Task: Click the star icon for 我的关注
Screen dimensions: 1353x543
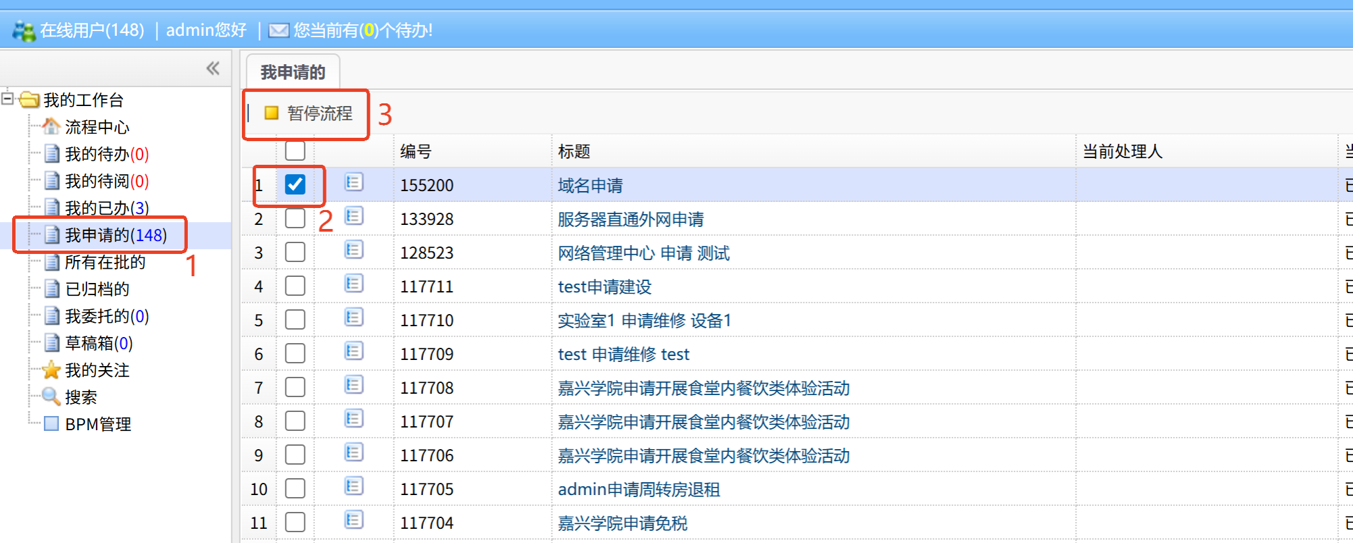Action: click(51, 370)
